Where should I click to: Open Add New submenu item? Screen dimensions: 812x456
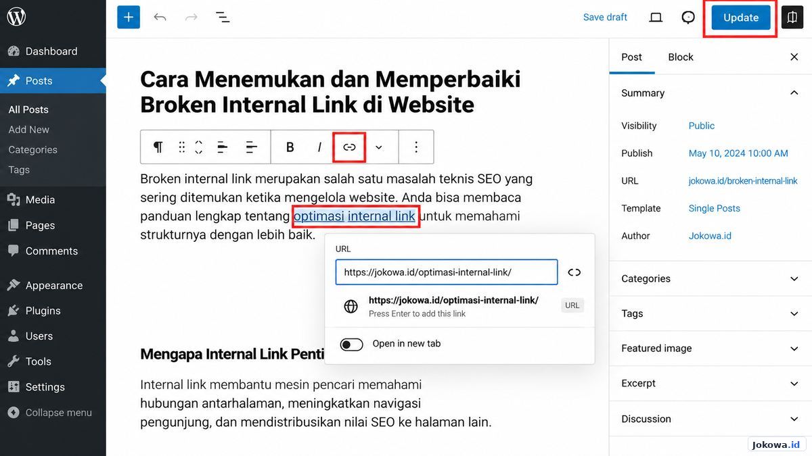click(28, 130)
